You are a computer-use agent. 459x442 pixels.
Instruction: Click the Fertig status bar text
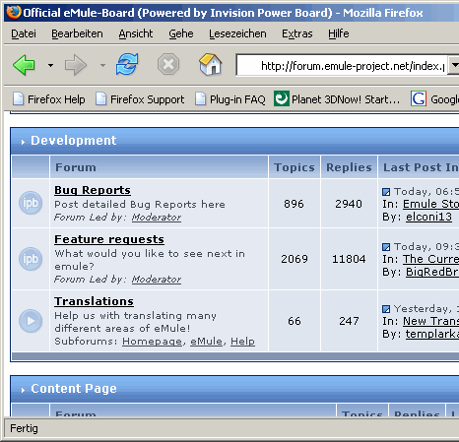24,428
